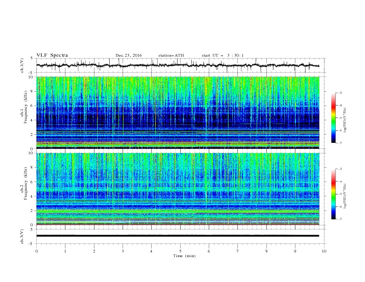Click the ch.3 black waveform band

[x=177, y=236]
